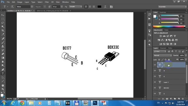This screenshot has height=106, width=188.
Task: Open the Essentials workspace dropdown
Action: pyautogui.click(x=172, y=7)
